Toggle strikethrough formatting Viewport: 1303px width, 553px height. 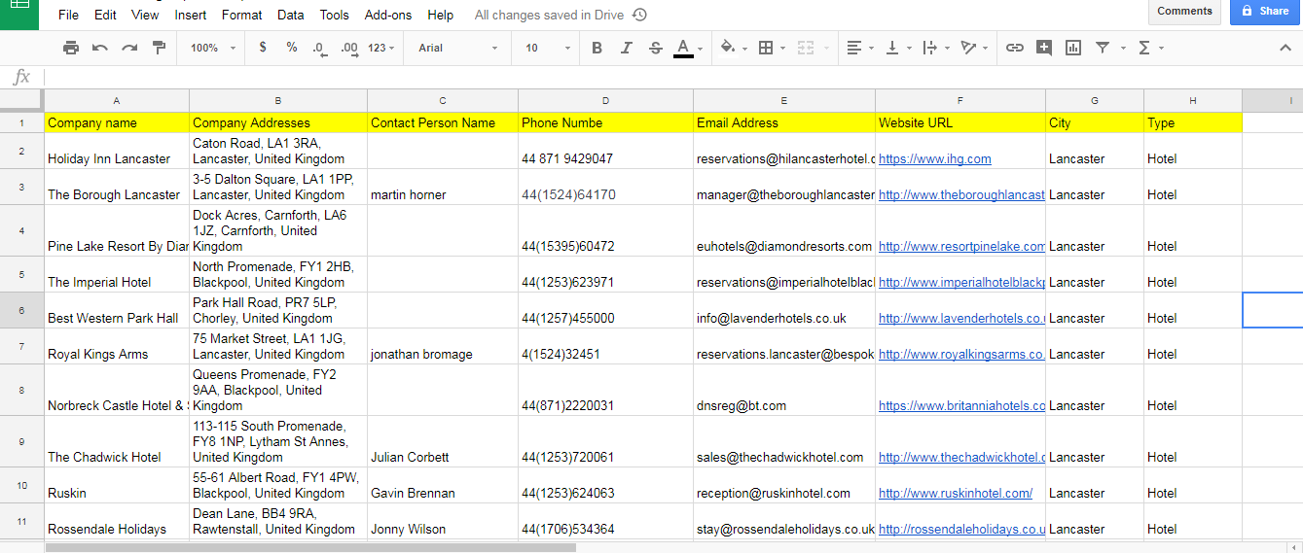tap(655, 48)
